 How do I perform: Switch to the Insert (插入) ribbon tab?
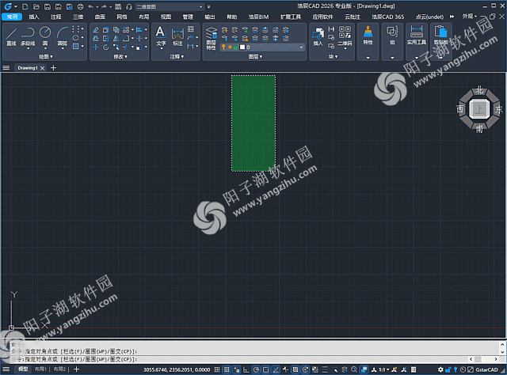tap(34, 17)
